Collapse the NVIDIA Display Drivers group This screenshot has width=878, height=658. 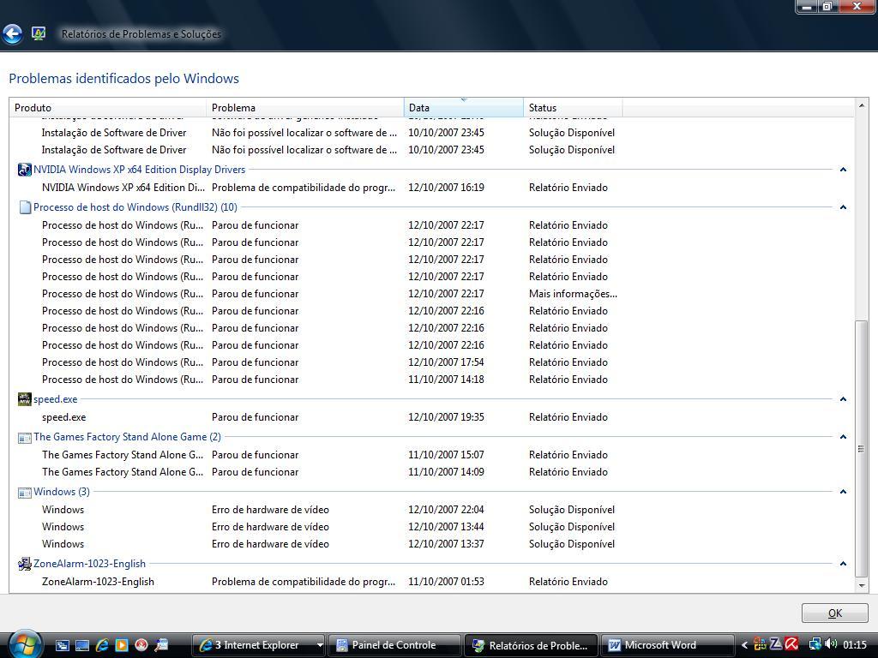point(843,170)
